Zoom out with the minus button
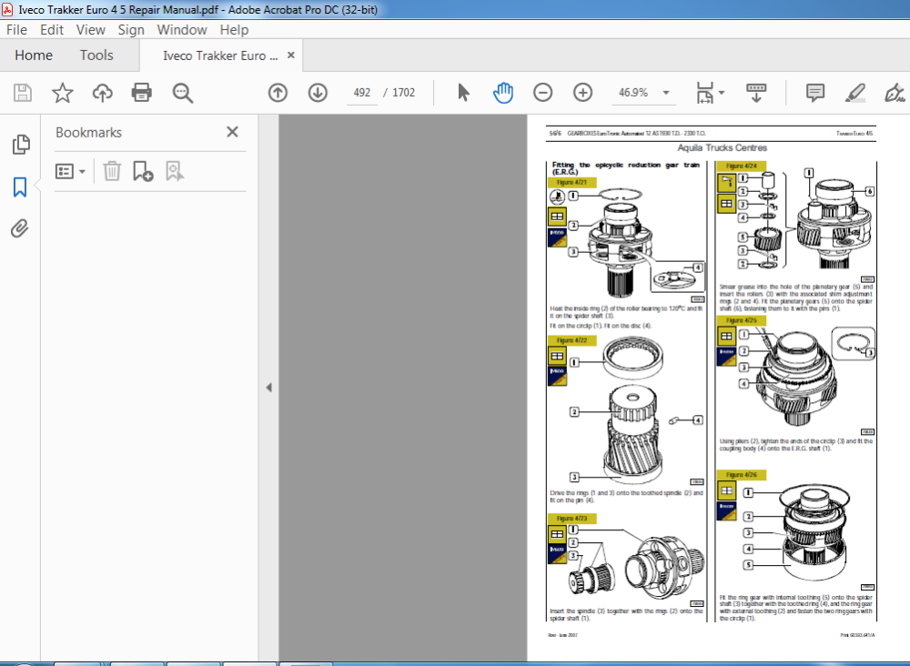Screen dimensions: 910x666 pos(542,93)
